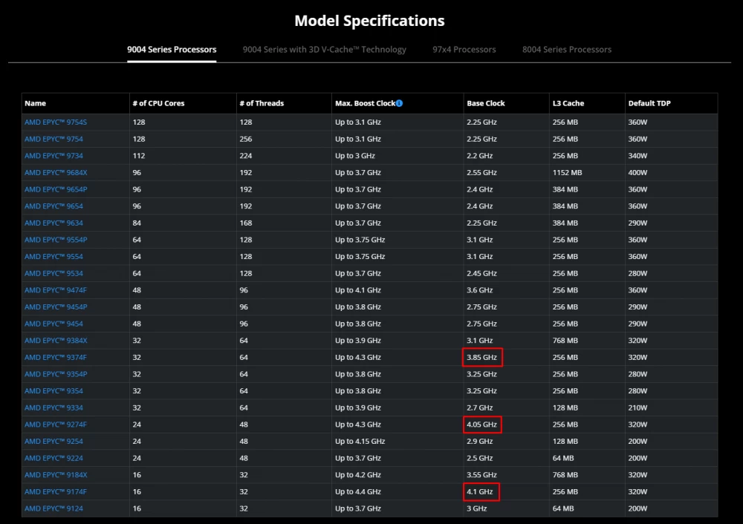Open the AMD EPYC 9754S product page
The image size is (743, 524).
[x=54, y=122]
